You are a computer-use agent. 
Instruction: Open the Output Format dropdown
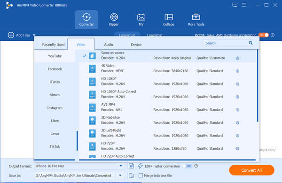(x=121, y=166)
